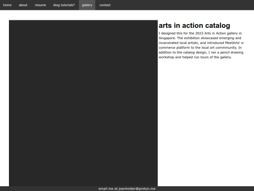Open blog tutorials? in navigation

pos(64,5)
